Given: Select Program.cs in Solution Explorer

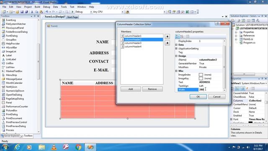Looking at the screenshot, I should pos(249,43).
